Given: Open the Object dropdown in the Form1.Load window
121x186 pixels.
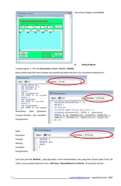Looking at the screenshot, I should click(47, 82).
